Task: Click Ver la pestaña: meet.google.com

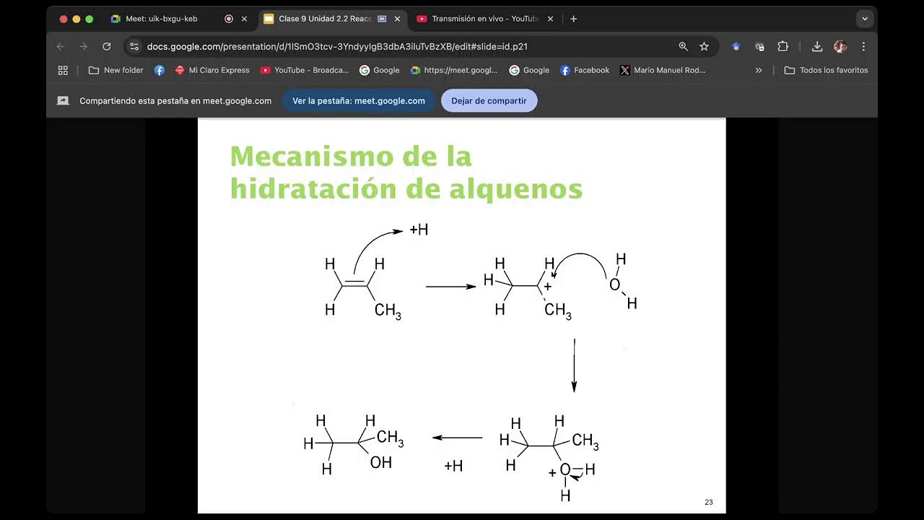Action: (359, 101)
